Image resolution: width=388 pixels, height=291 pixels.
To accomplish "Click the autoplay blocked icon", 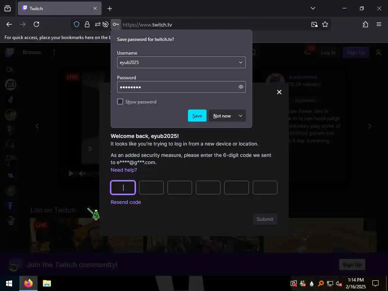I will tap(105, 24).
